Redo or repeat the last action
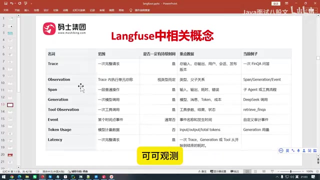The image size is (320, 180). click(x=19, y=3)
